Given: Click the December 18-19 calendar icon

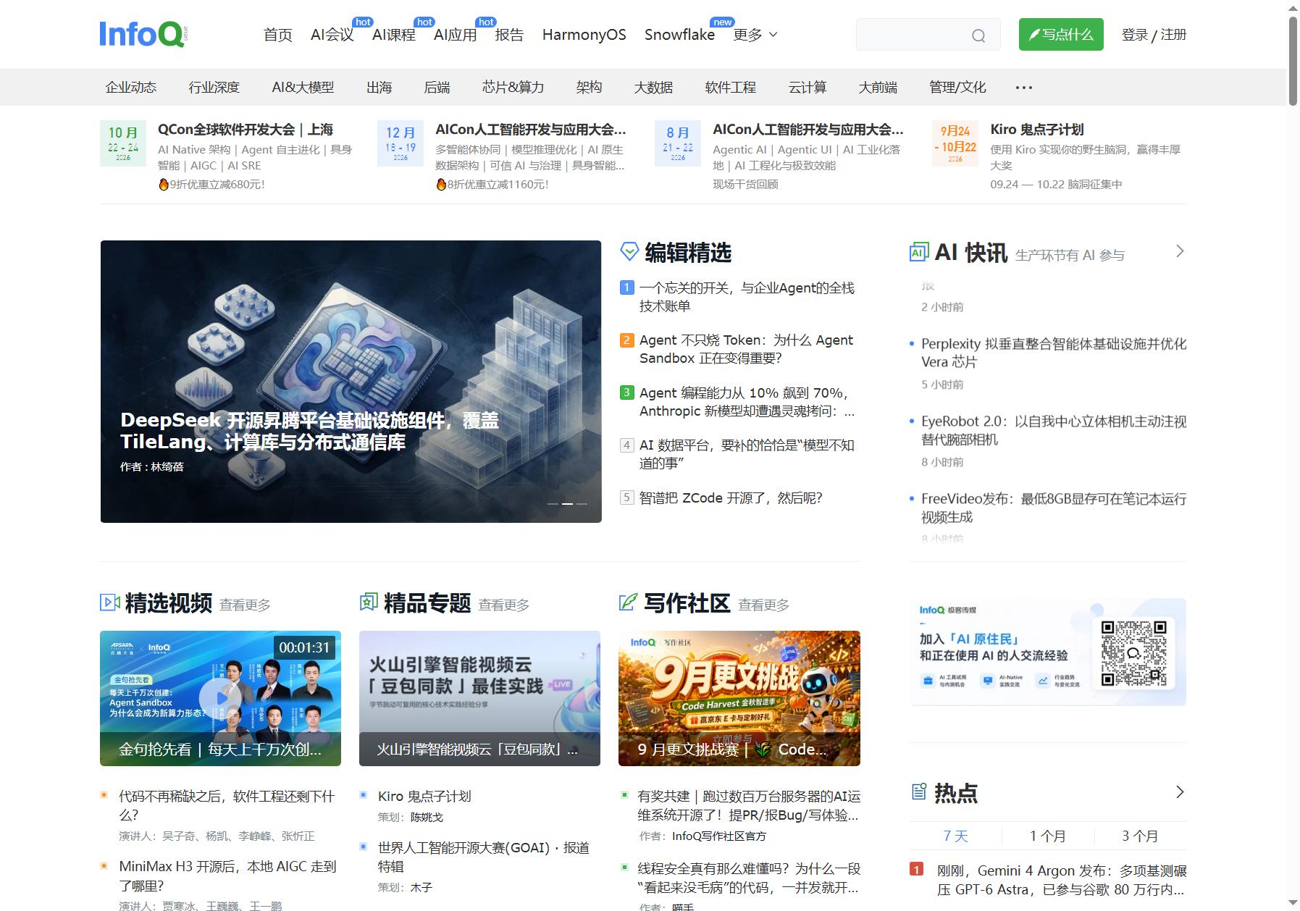Looking at the screenshot, I should click(x=401, y=143).
